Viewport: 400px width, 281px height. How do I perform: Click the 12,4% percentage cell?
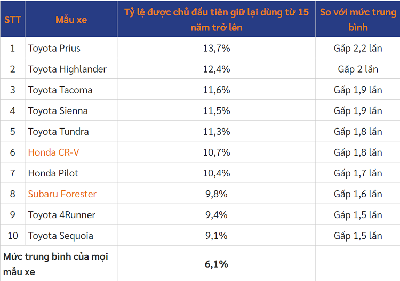[216, 69]
